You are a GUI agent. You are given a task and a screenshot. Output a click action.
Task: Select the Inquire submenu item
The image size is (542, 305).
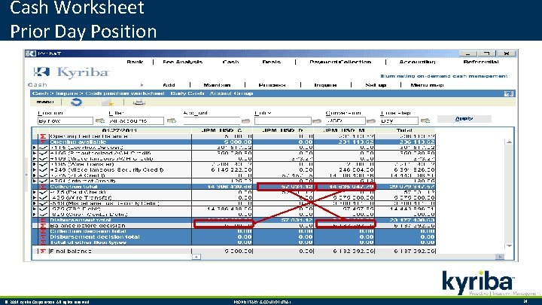pos(325,85)
